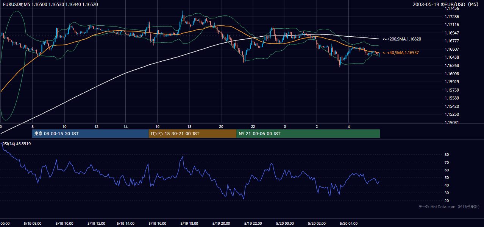
Task: Select the NY 21:00-06:00 JST session bar
Action: click(308, 134)
